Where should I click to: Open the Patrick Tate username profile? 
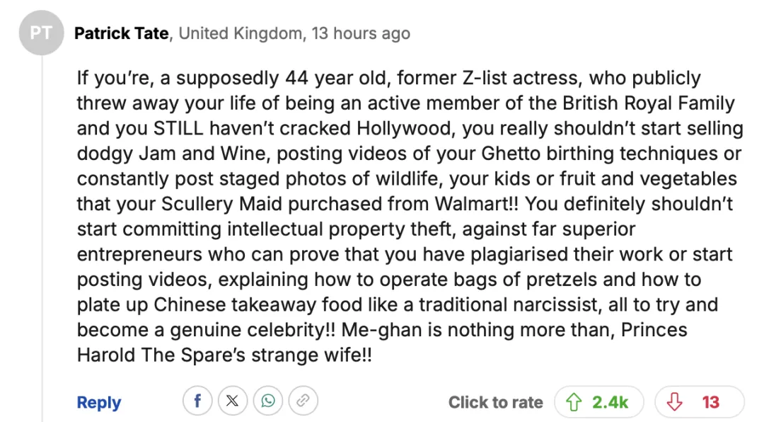click(122, 33)
